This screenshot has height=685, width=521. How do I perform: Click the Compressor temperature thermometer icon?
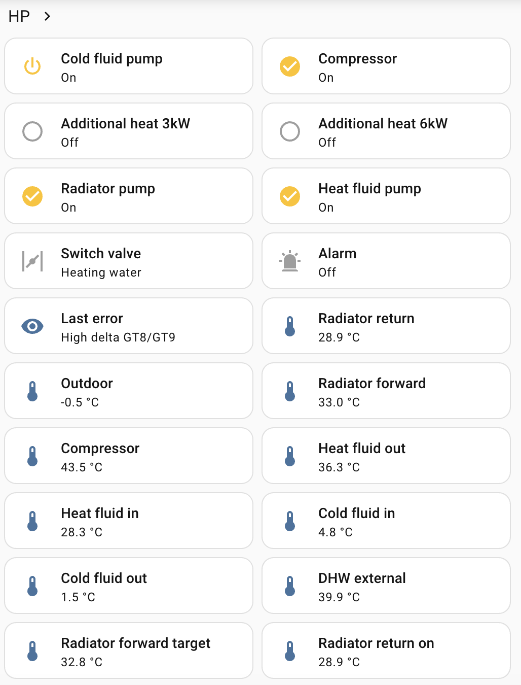click(32, 456)
